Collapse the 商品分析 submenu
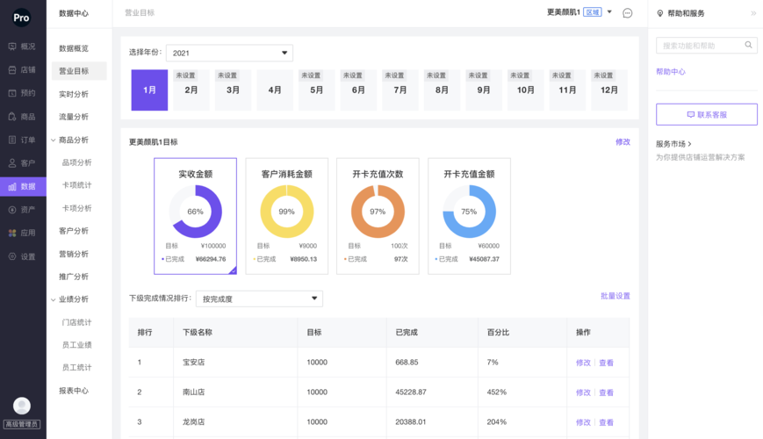Viewport: 763px width, 439px height. click(x=53, y=140)
